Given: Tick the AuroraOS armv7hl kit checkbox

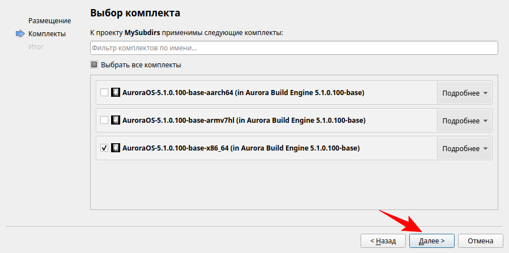Looking at the screenshot, I should (104, 120).
